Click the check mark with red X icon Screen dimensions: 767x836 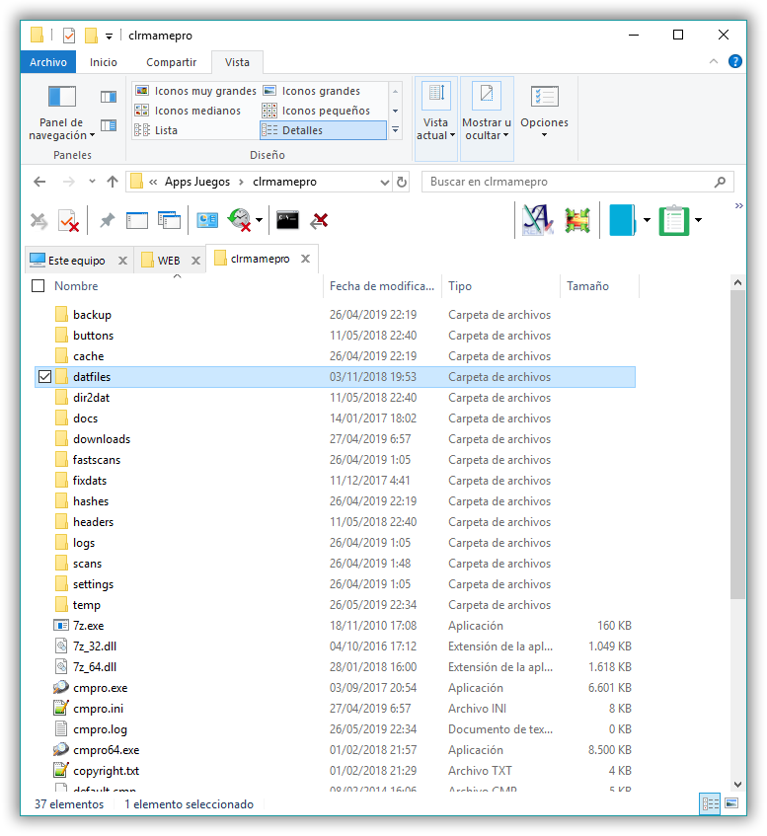click(68, 221)
